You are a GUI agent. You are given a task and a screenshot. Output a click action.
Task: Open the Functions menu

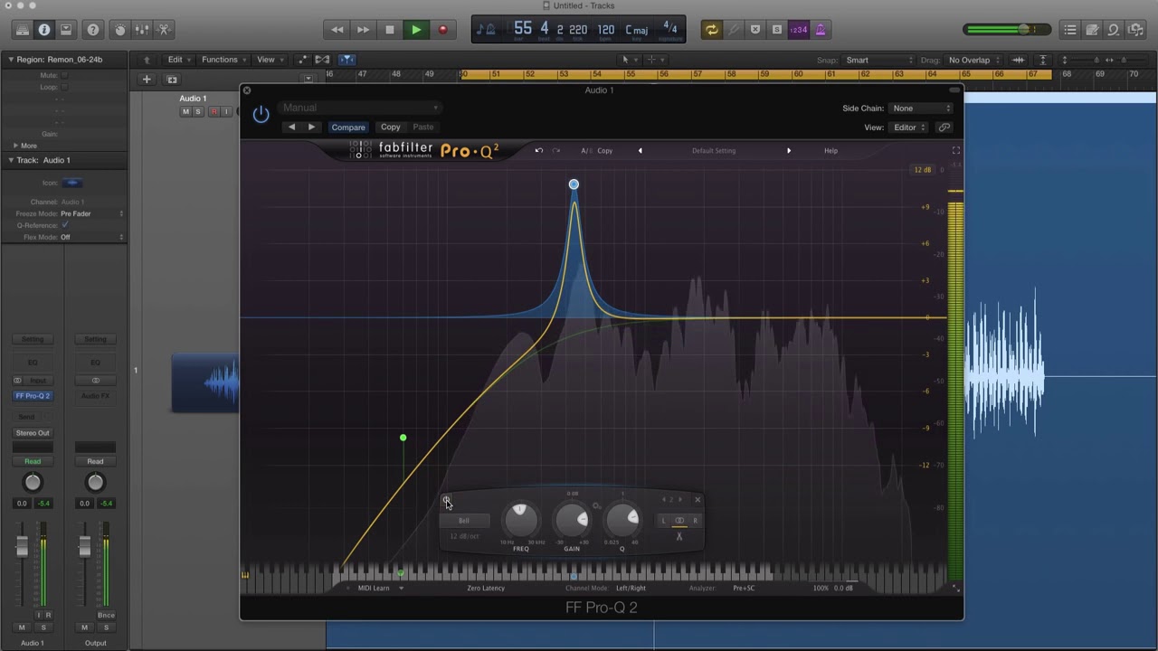[223, 60]
